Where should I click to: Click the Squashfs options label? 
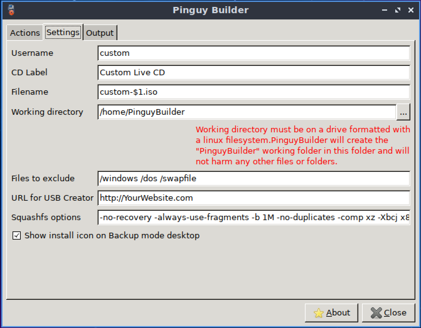[x=46, y=217]
